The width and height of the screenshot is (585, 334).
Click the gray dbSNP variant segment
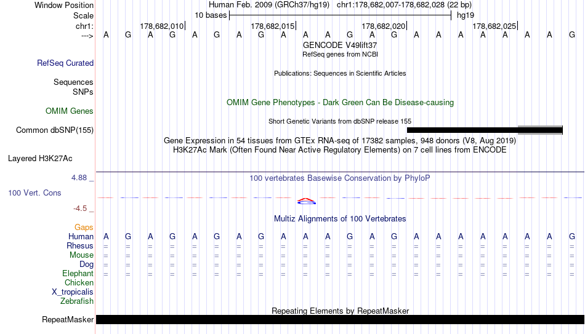[540, 130]
